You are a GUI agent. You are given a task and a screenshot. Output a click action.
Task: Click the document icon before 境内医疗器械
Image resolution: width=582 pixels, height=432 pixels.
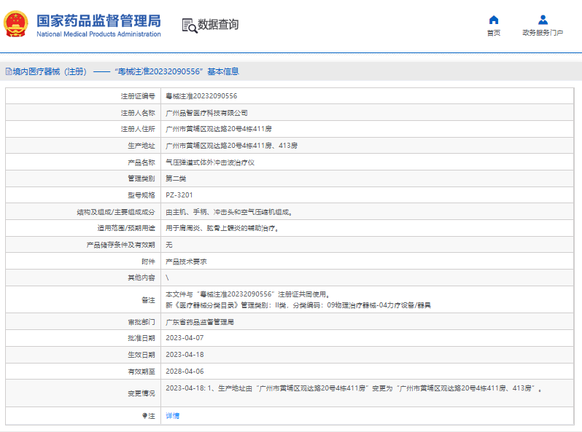tap(9, 71)
